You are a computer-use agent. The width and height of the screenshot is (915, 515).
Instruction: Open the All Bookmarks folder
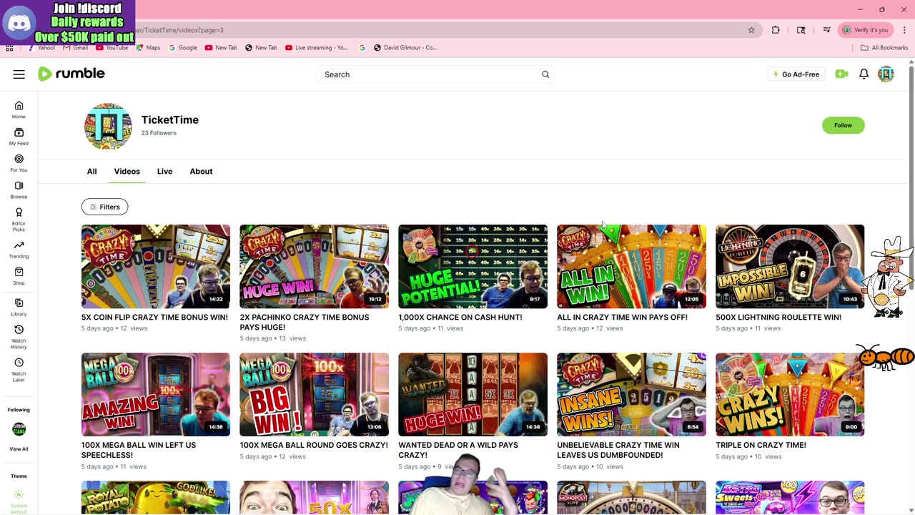tap(884, 48)
